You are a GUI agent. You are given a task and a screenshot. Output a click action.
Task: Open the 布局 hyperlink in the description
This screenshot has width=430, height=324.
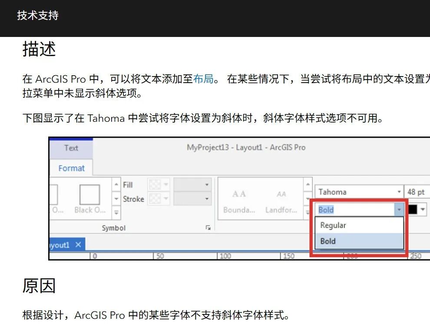(x=203, y=79)
